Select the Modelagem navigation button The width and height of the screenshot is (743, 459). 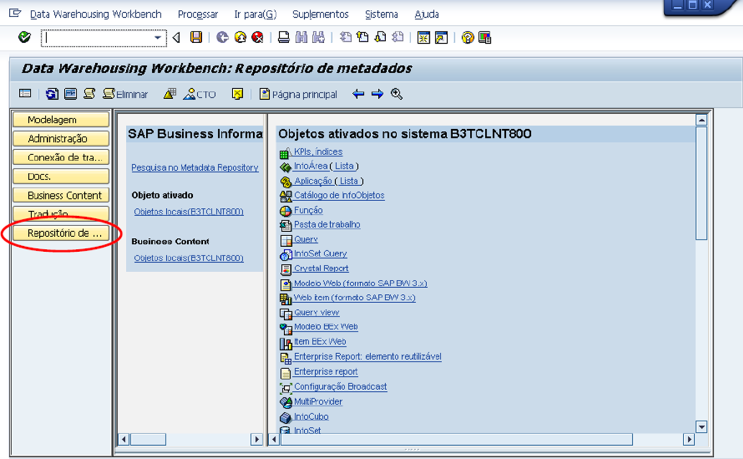click(61, 120)
